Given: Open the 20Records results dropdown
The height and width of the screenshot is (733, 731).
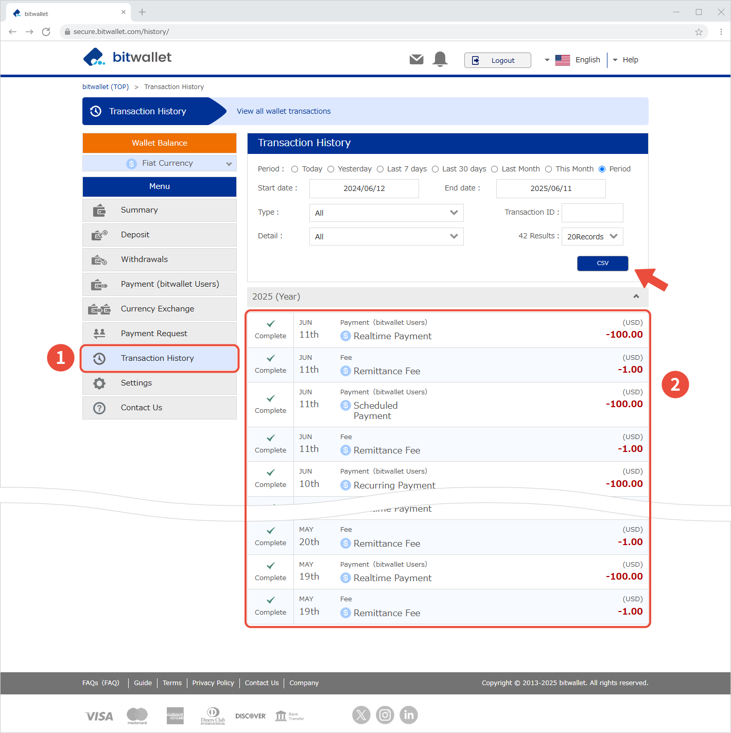Looking at the screenshot, I should [592, 237].
